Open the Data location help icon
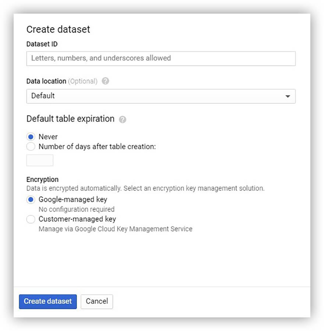 pos(105,81)
